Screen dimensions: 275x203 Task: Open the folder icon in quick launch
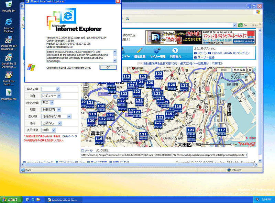point(38,200)
